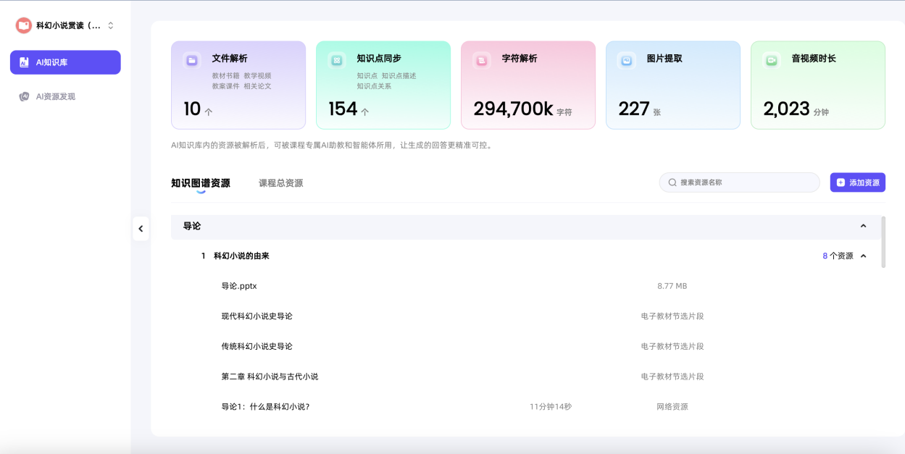
Task: Click the 搜索资源名称 search field
Action: pos(746,182)
